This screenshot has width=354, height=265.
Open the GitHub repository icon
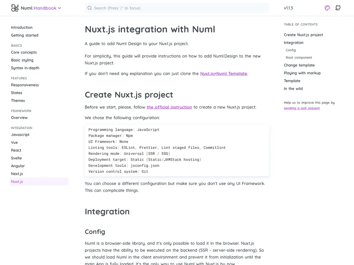coord(338,8)
